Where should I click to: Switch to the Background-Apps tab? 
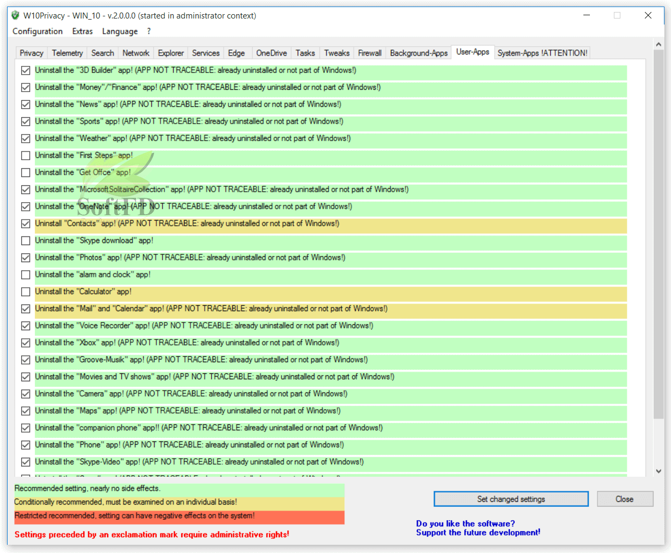418,53
